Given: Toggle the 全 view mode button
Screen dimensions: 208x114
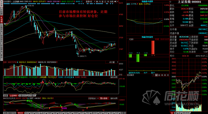Looking at the screenshot, I should point(156,75).
